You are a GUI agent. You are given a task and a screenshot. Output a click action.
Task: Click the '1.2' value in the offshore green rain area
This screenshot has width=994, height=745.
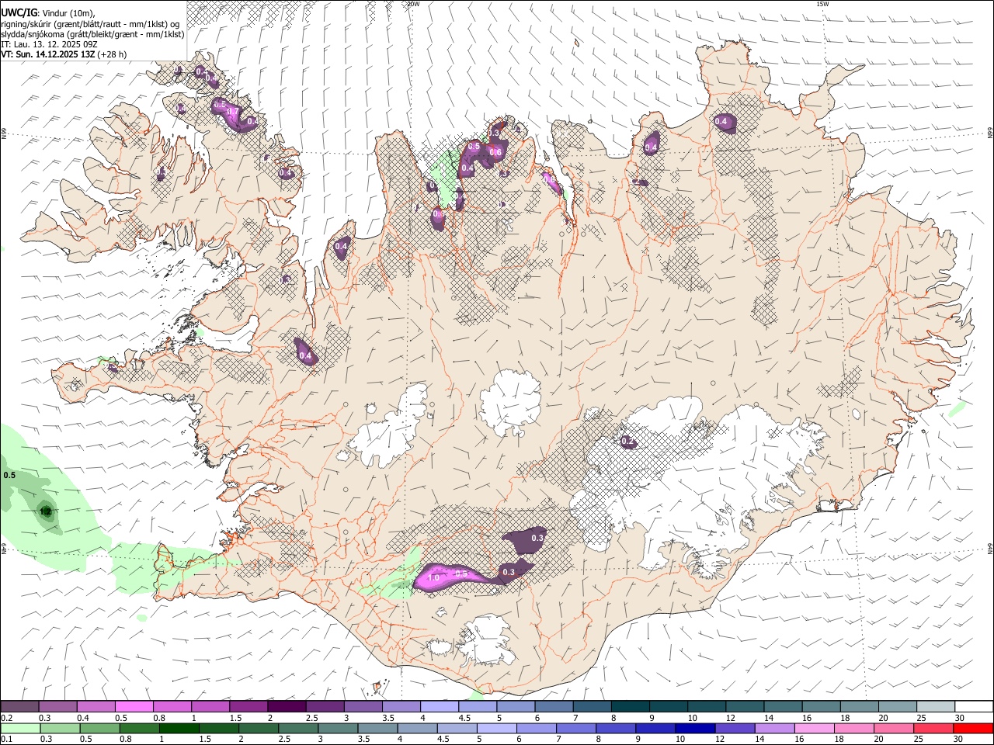45,511
